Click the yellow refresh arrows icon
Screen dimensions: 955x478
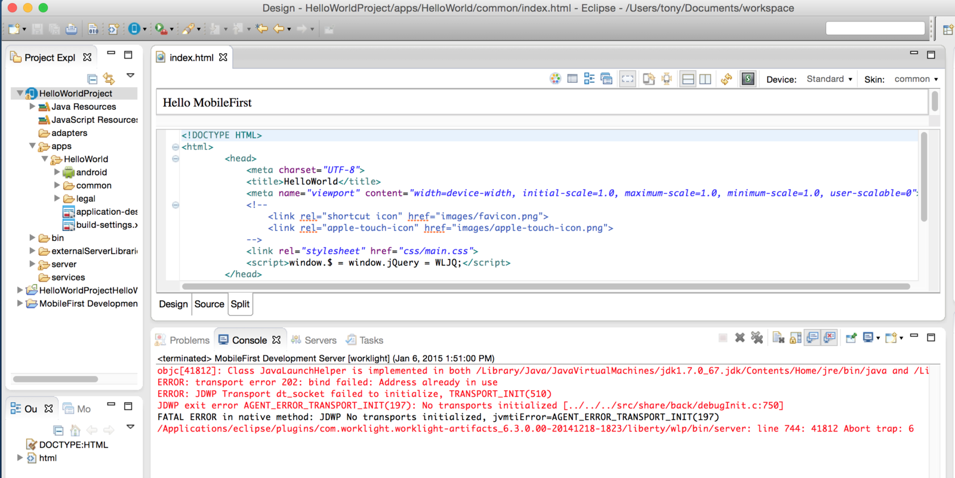(x=726, y=79)
